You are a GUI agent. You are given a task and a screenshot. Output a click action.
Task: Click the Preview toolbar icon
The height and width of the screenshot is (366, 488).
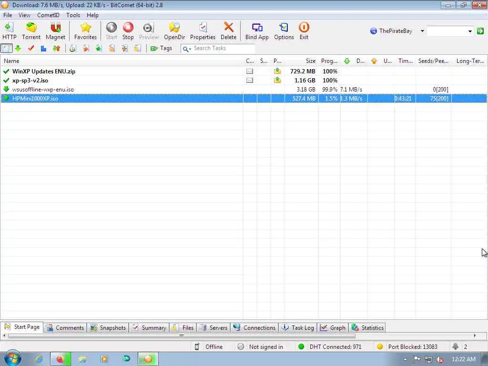tap(149, 31)
